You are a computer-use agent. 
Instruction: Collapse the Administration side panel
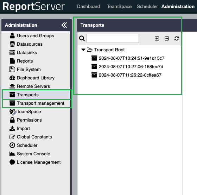point(64,25)
